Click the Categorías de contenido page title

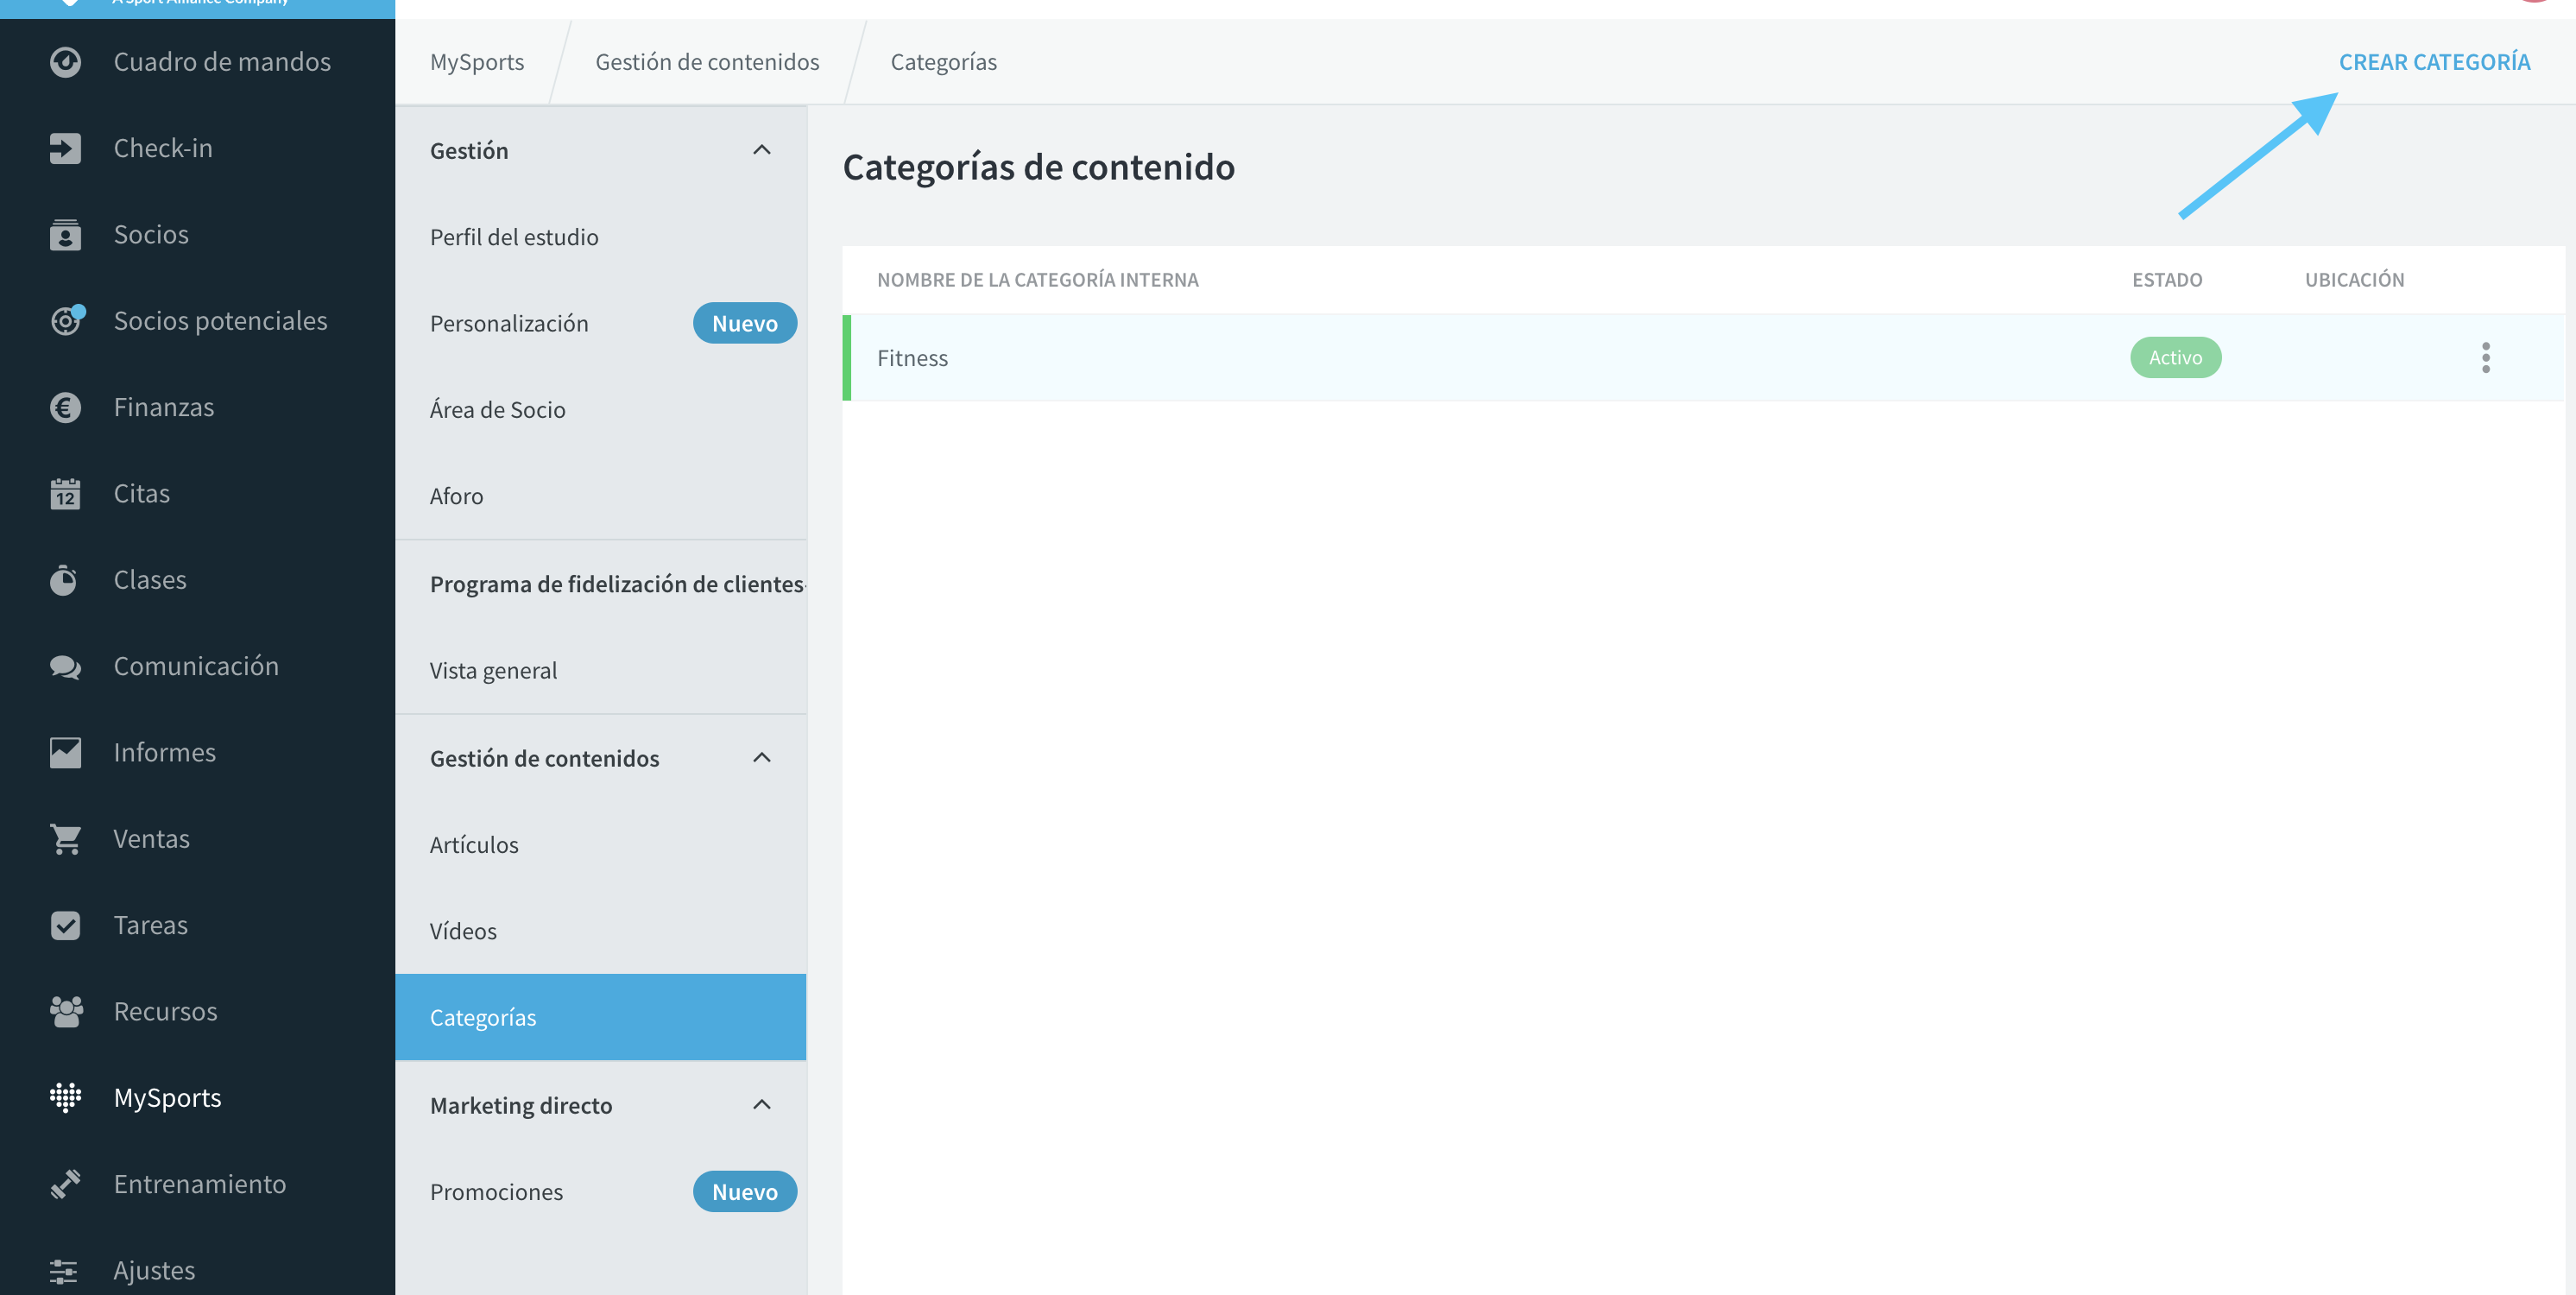tap(1039, 167)
